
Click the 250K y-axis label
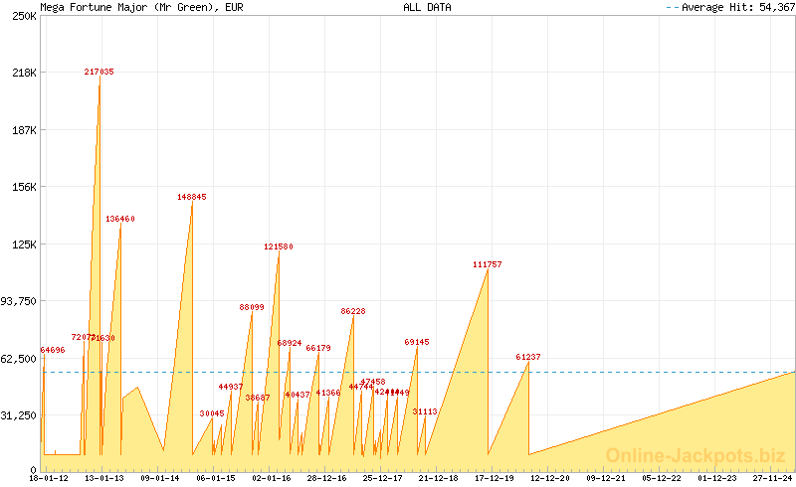[x=24, y=16]
